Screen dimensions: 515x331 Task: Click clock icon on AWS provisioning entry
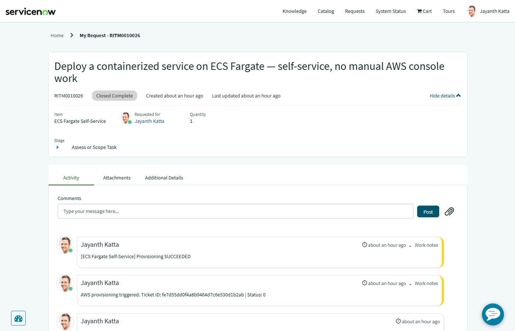[365, 283]
